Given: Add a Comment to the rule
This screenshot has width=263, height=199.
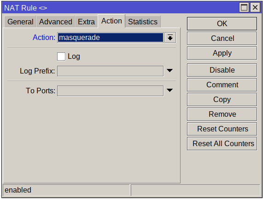Looking at the screenshot, I should [x=222, y=85].
